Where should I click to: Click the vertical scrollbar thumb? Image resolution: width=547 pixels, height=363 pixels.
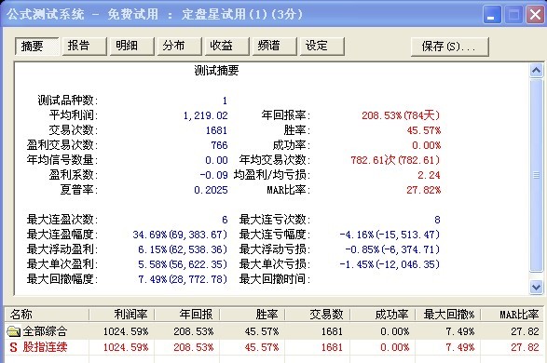(536, 175)
